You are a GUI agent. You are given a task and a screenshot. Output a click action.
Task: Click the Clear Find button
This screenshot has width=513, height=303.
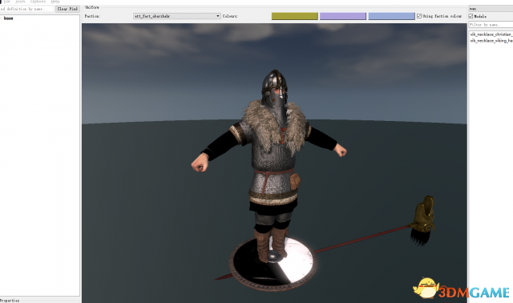(x=67, y=9)
